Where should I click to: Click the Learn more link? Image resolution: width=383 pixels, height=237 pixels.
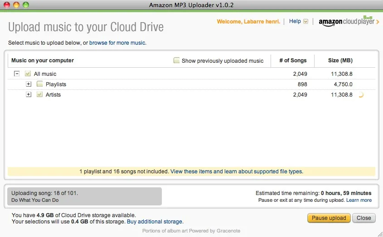pyautogui.click(x=359, y=200)
